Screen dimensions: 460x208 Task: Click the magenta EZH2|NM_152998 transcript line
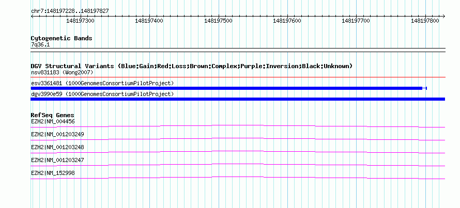(238, 178)
